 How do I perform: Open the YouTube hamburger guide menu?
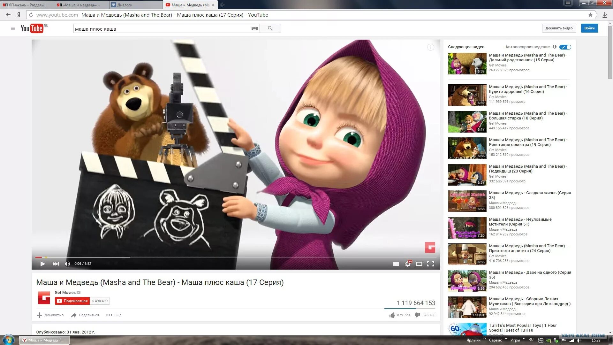coord(13,28)
